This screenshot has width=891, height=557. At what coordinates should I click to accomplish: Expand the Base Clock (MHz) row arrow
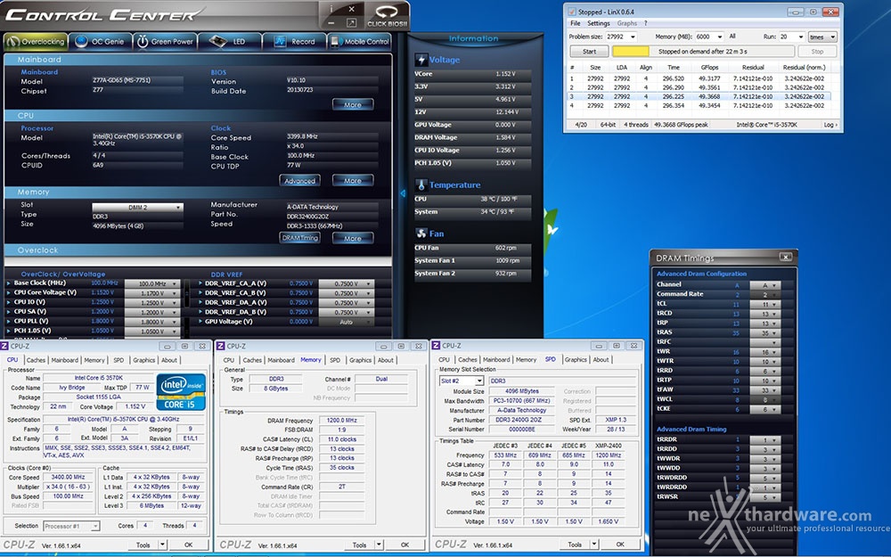tap(9, 283)
